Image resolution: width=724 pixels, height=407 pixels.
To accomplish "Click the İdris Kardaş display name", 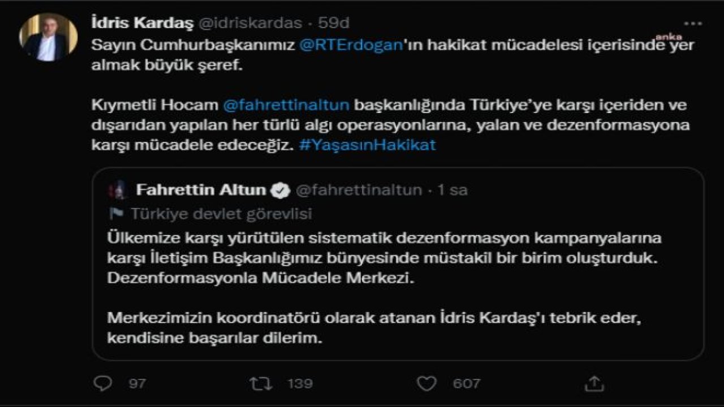I will pyautogui.click(x=142, y=23).
